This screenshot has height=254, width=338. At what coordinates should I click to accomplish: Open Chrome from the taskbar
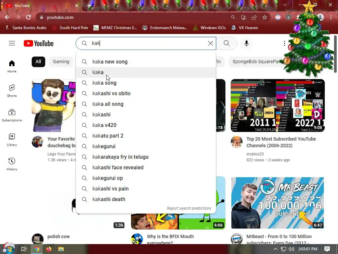[37, 249]
